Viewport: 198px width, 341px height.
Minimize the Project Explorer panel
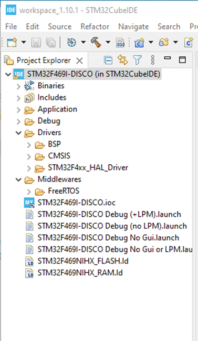[x=168, y=58]
